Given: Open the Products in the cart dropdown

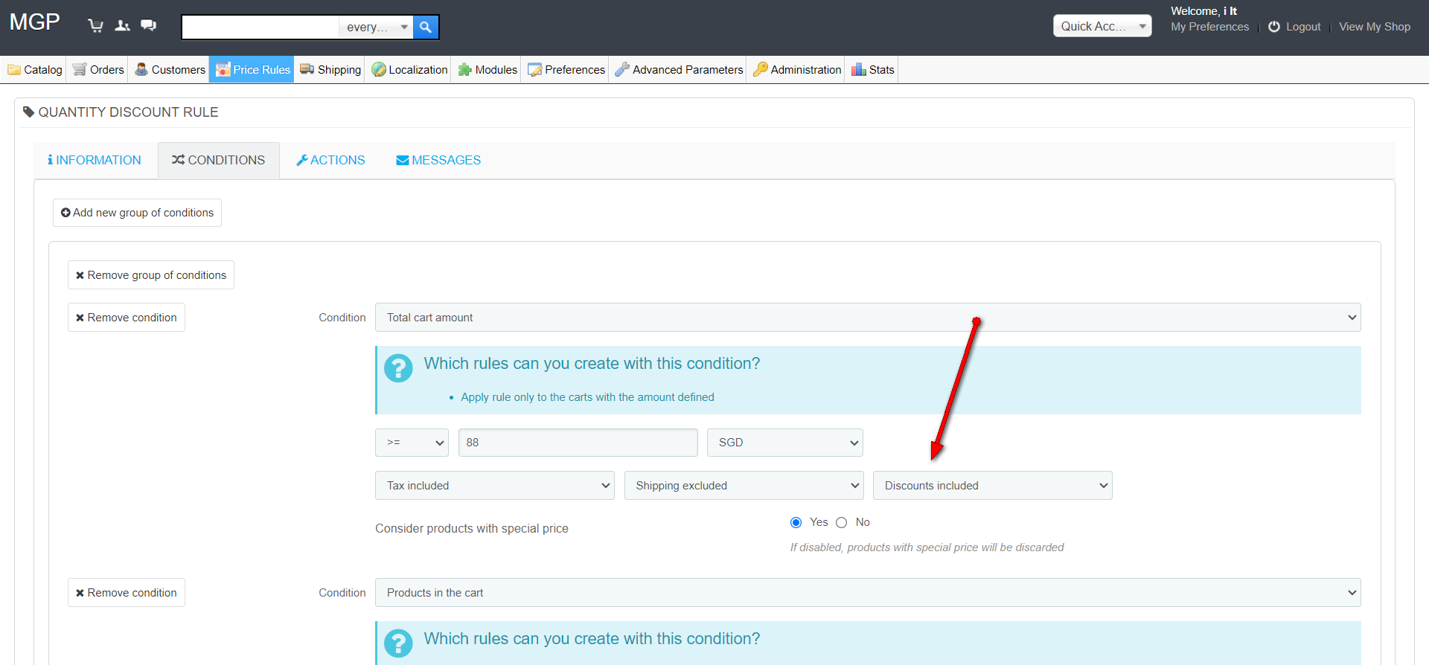Looking at the screenshot, I should [x=868, y=593].
